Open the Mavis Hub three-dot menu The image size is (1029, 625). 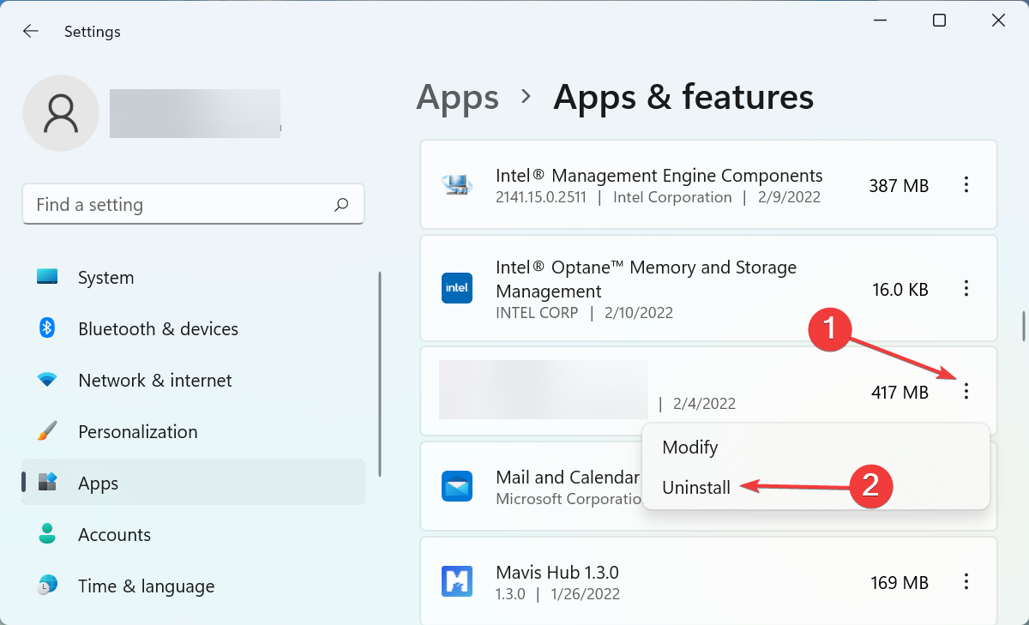(966, 582)
